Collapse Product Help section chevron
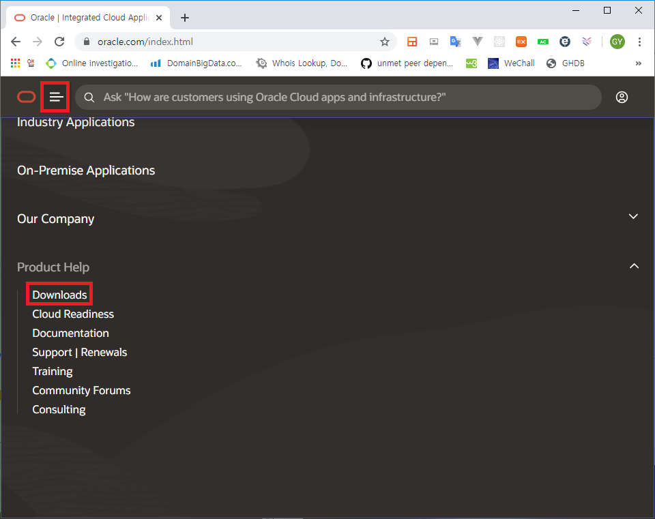 tap(634, 266)
